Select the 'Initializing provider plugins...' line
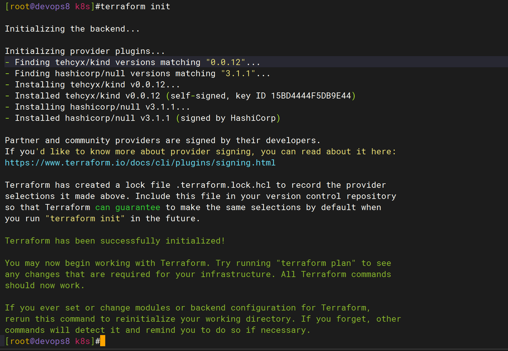The height and width of the screenshot is (351, 508). point(85,51)
